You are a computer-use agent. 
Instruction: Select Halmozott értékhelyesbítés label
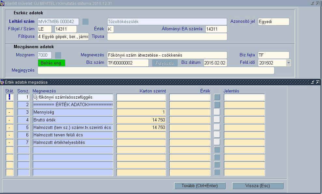[73, 142]
